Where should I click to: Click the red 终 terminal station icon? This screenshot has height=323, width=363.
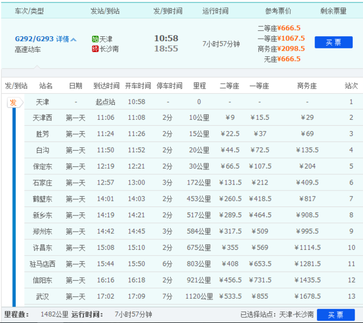95,49
